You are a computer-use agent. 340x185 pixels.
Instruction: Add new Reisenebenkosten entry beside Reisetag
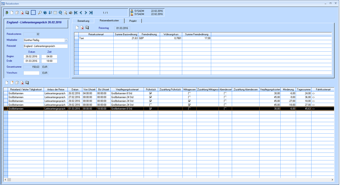point(77,28)
